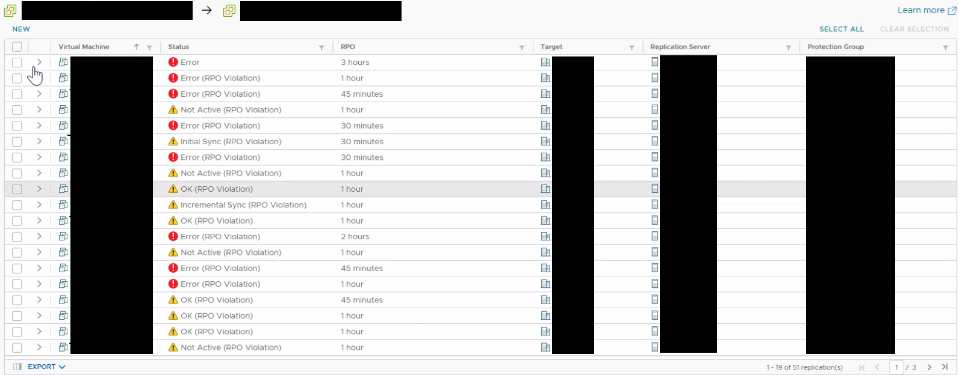Click the replication server icon in the 2 hours row
The height and width of the screenshot is (375, 959).
click(x=655, y=237)
